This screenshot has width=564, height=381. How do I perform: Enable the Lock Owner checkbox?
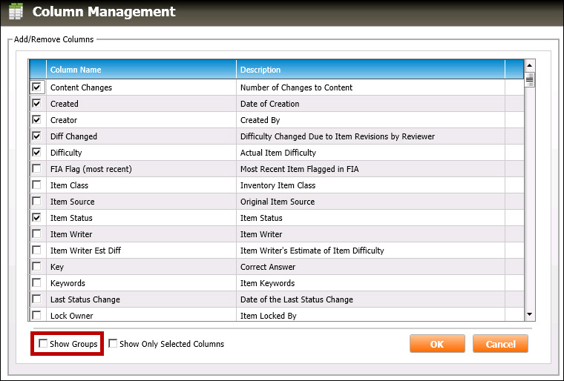coord(37,316)
